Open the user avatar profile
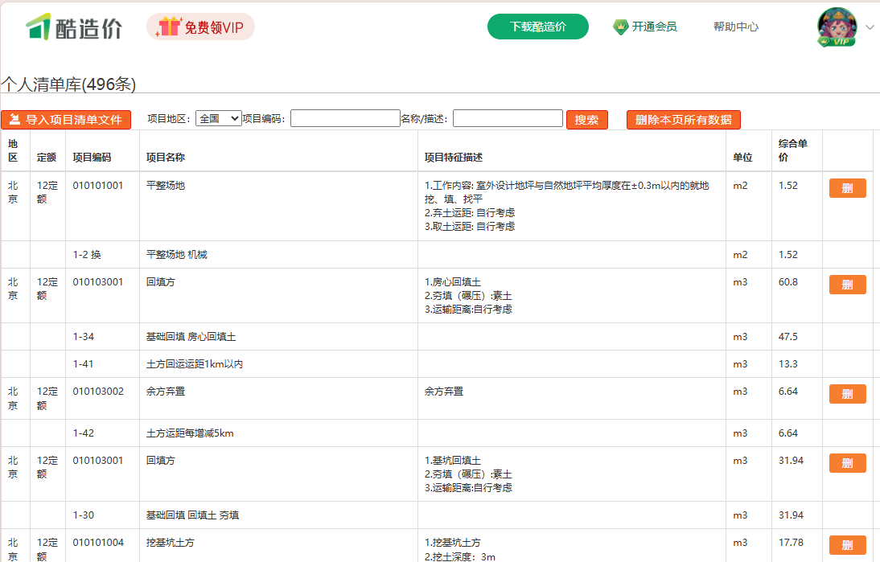Screen dimensions: 880x562 tap(837, 27)
